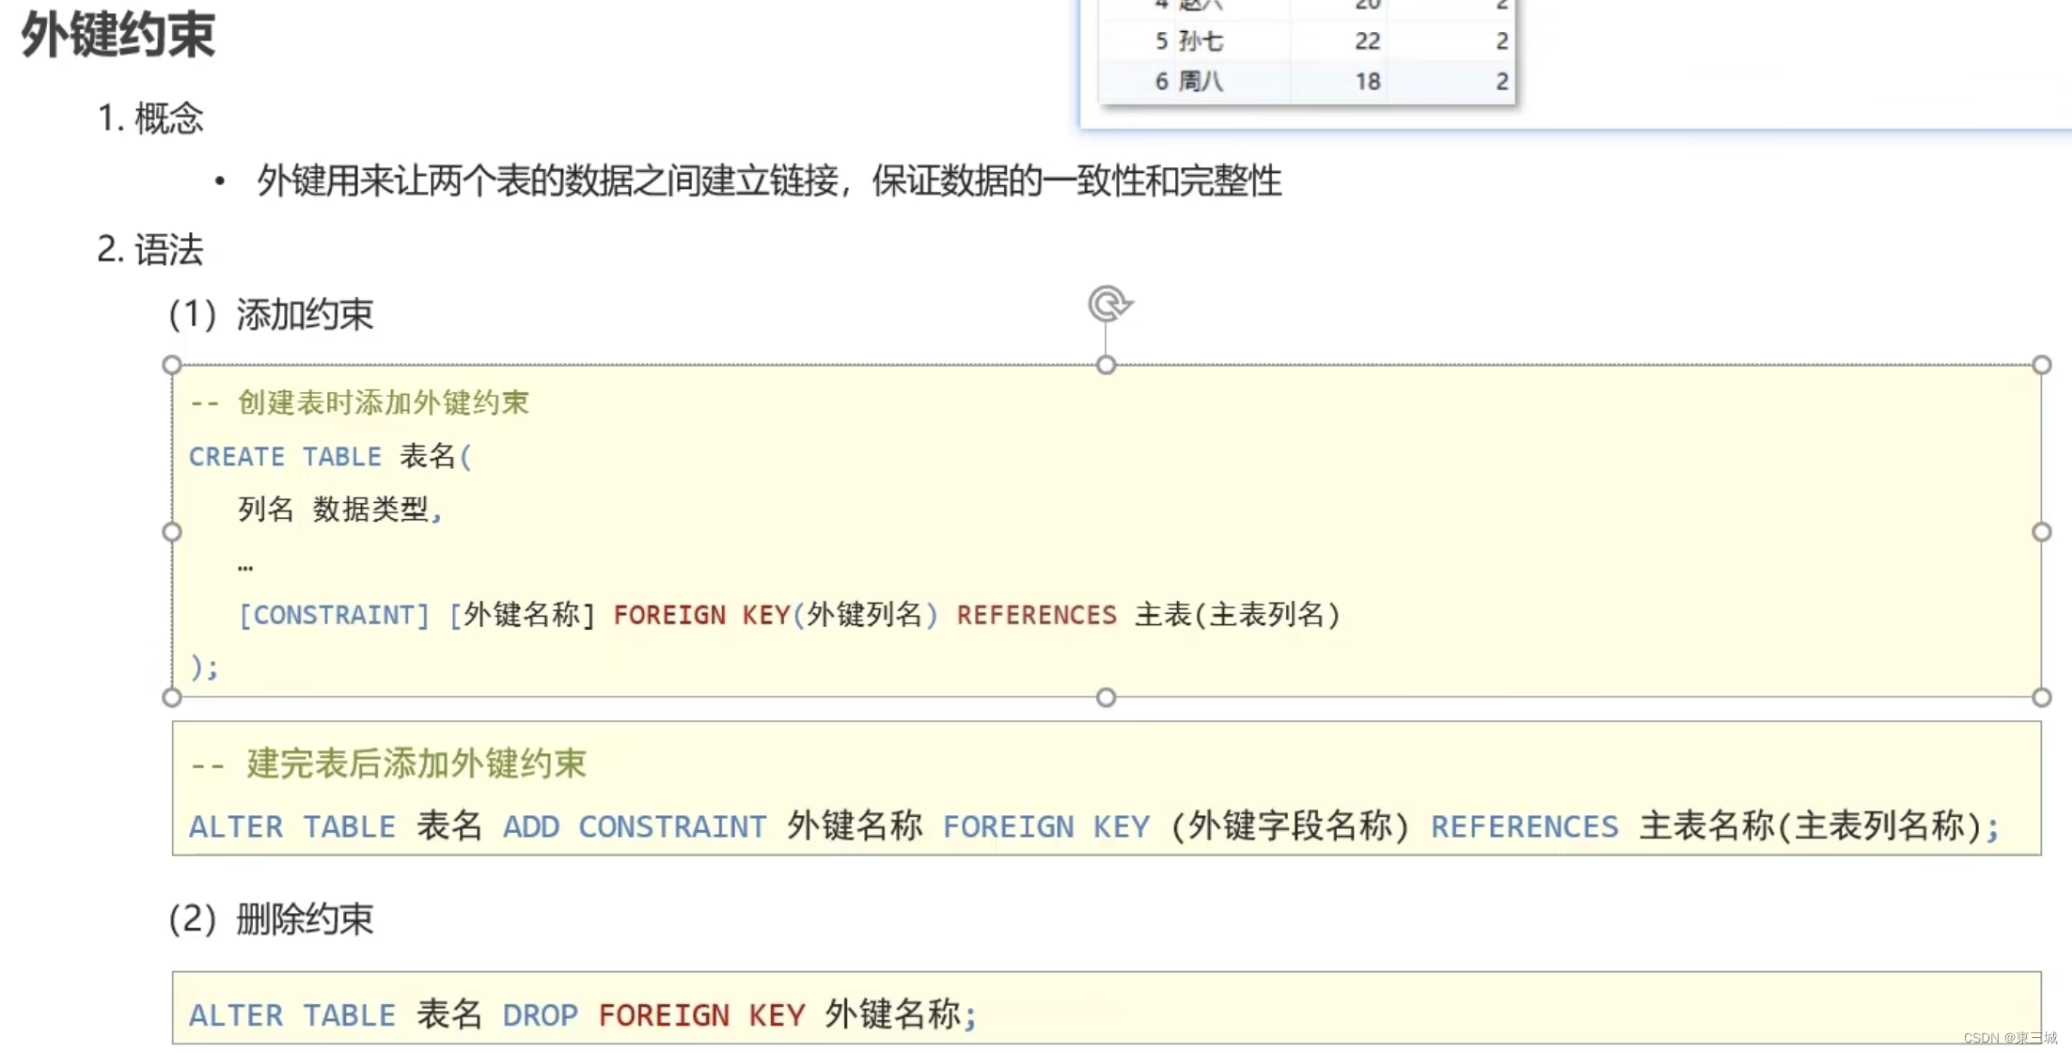Click [CONSTRAINT] in the code box

(x=334, y=615)
